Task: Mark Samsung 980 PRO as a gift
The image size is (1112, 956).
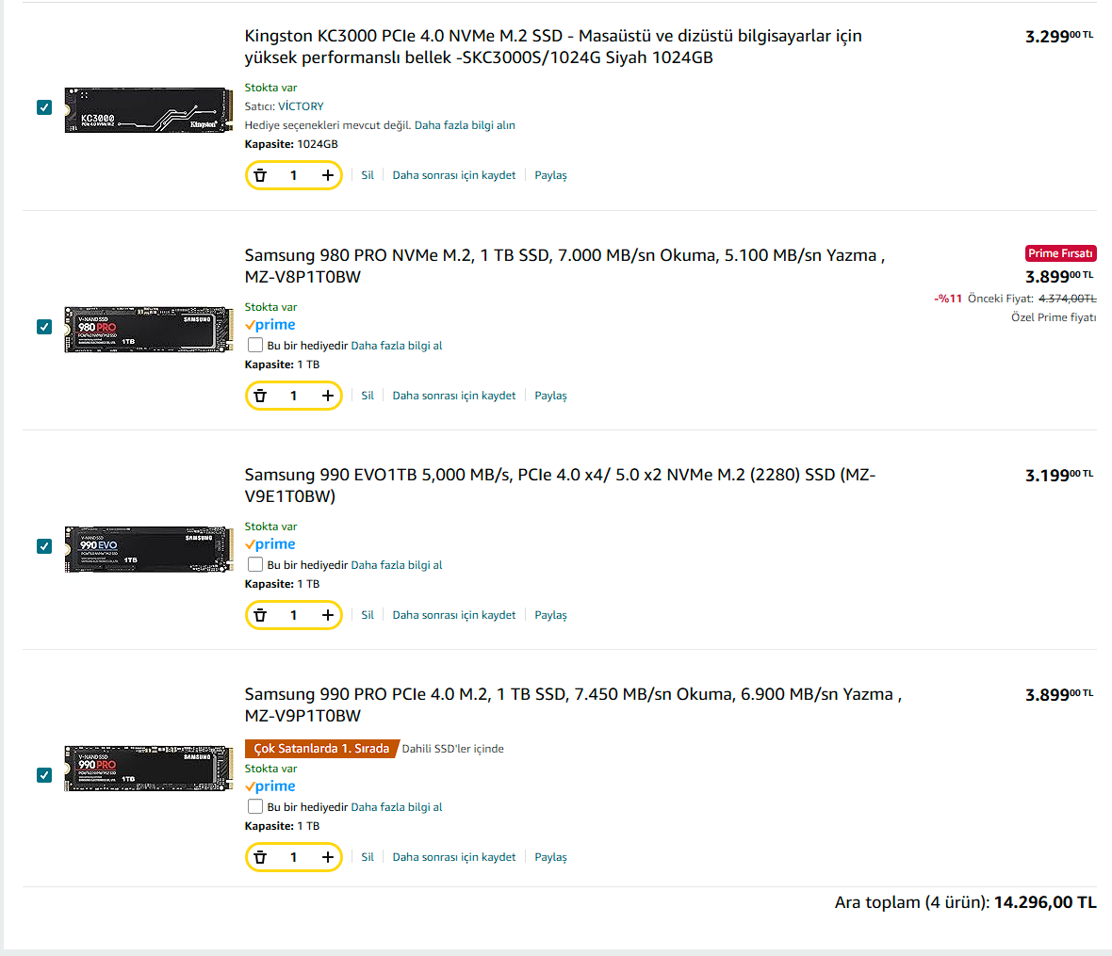Action: [254, 345]
